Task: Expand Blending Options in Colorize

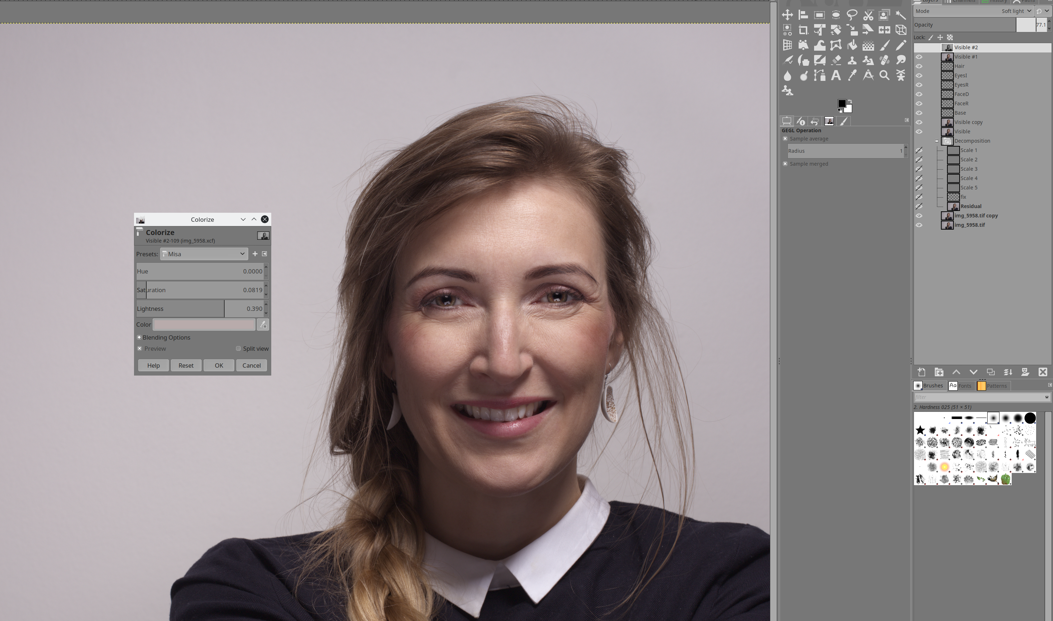Action: (x=139, y=337)
